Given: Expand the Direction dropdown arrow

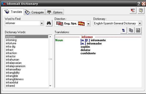Looking at the screenshot, I should (x=88, y=24).
